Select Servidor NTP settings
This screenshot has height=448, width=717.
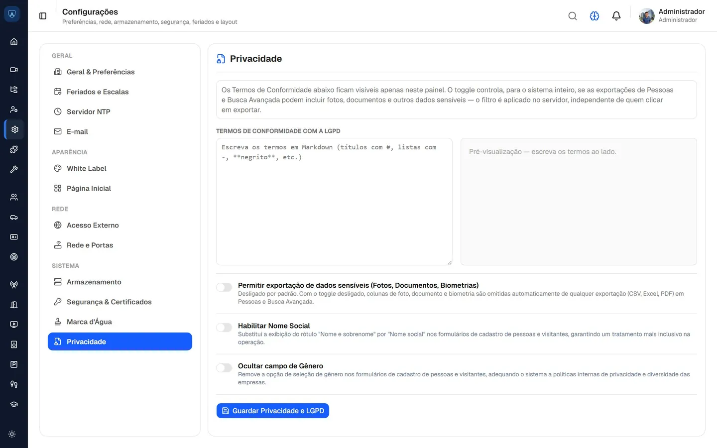tap(120, 112)
